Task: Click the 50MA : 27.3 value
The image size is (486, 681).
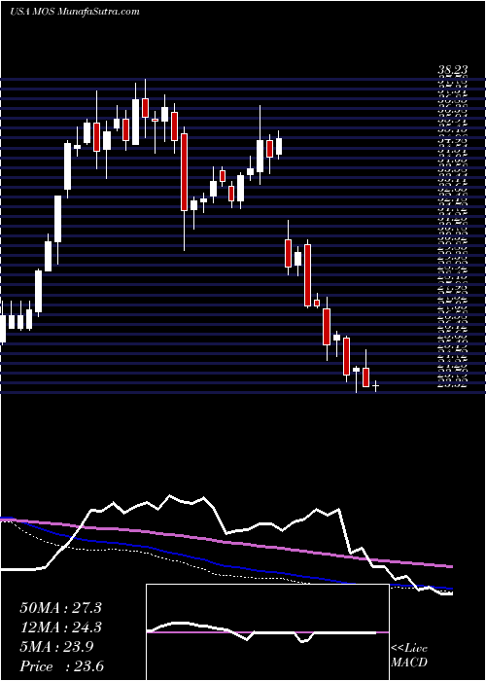Action: 60,608
